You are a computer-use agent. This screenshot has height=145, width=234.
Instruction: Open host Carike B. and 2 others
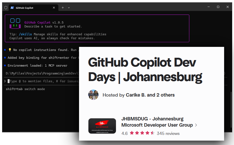point(150,95)
